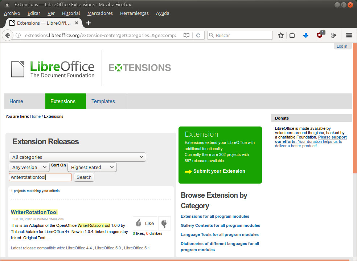357x261 pixels.
Task: Open the Marcadores menu
Action: pyautogui.click(x=100, y=13)
